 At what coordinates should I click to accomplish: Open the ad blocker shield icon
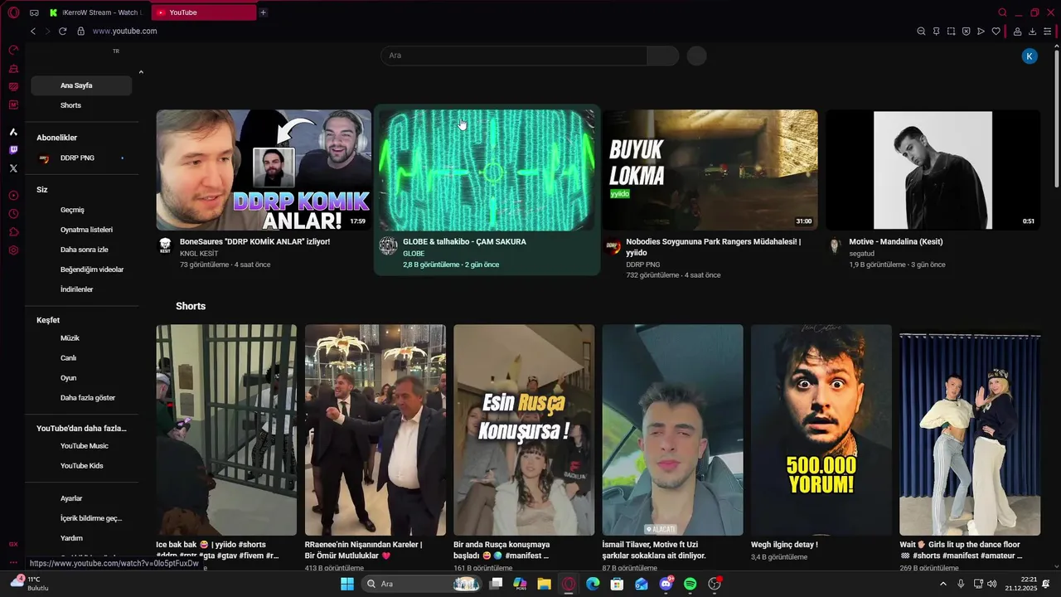(966, 32)
